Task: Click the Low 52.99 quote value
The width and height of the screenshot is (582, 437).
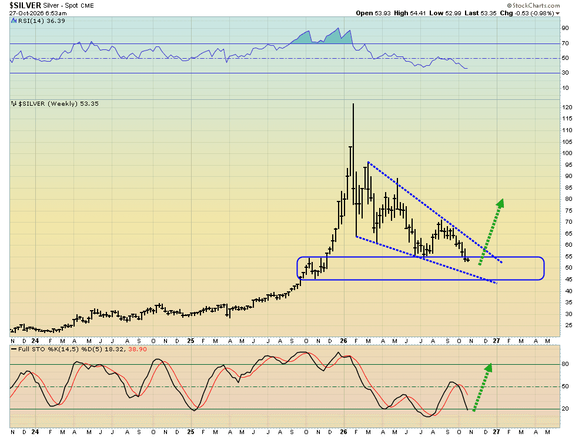Action: [445, 13]
